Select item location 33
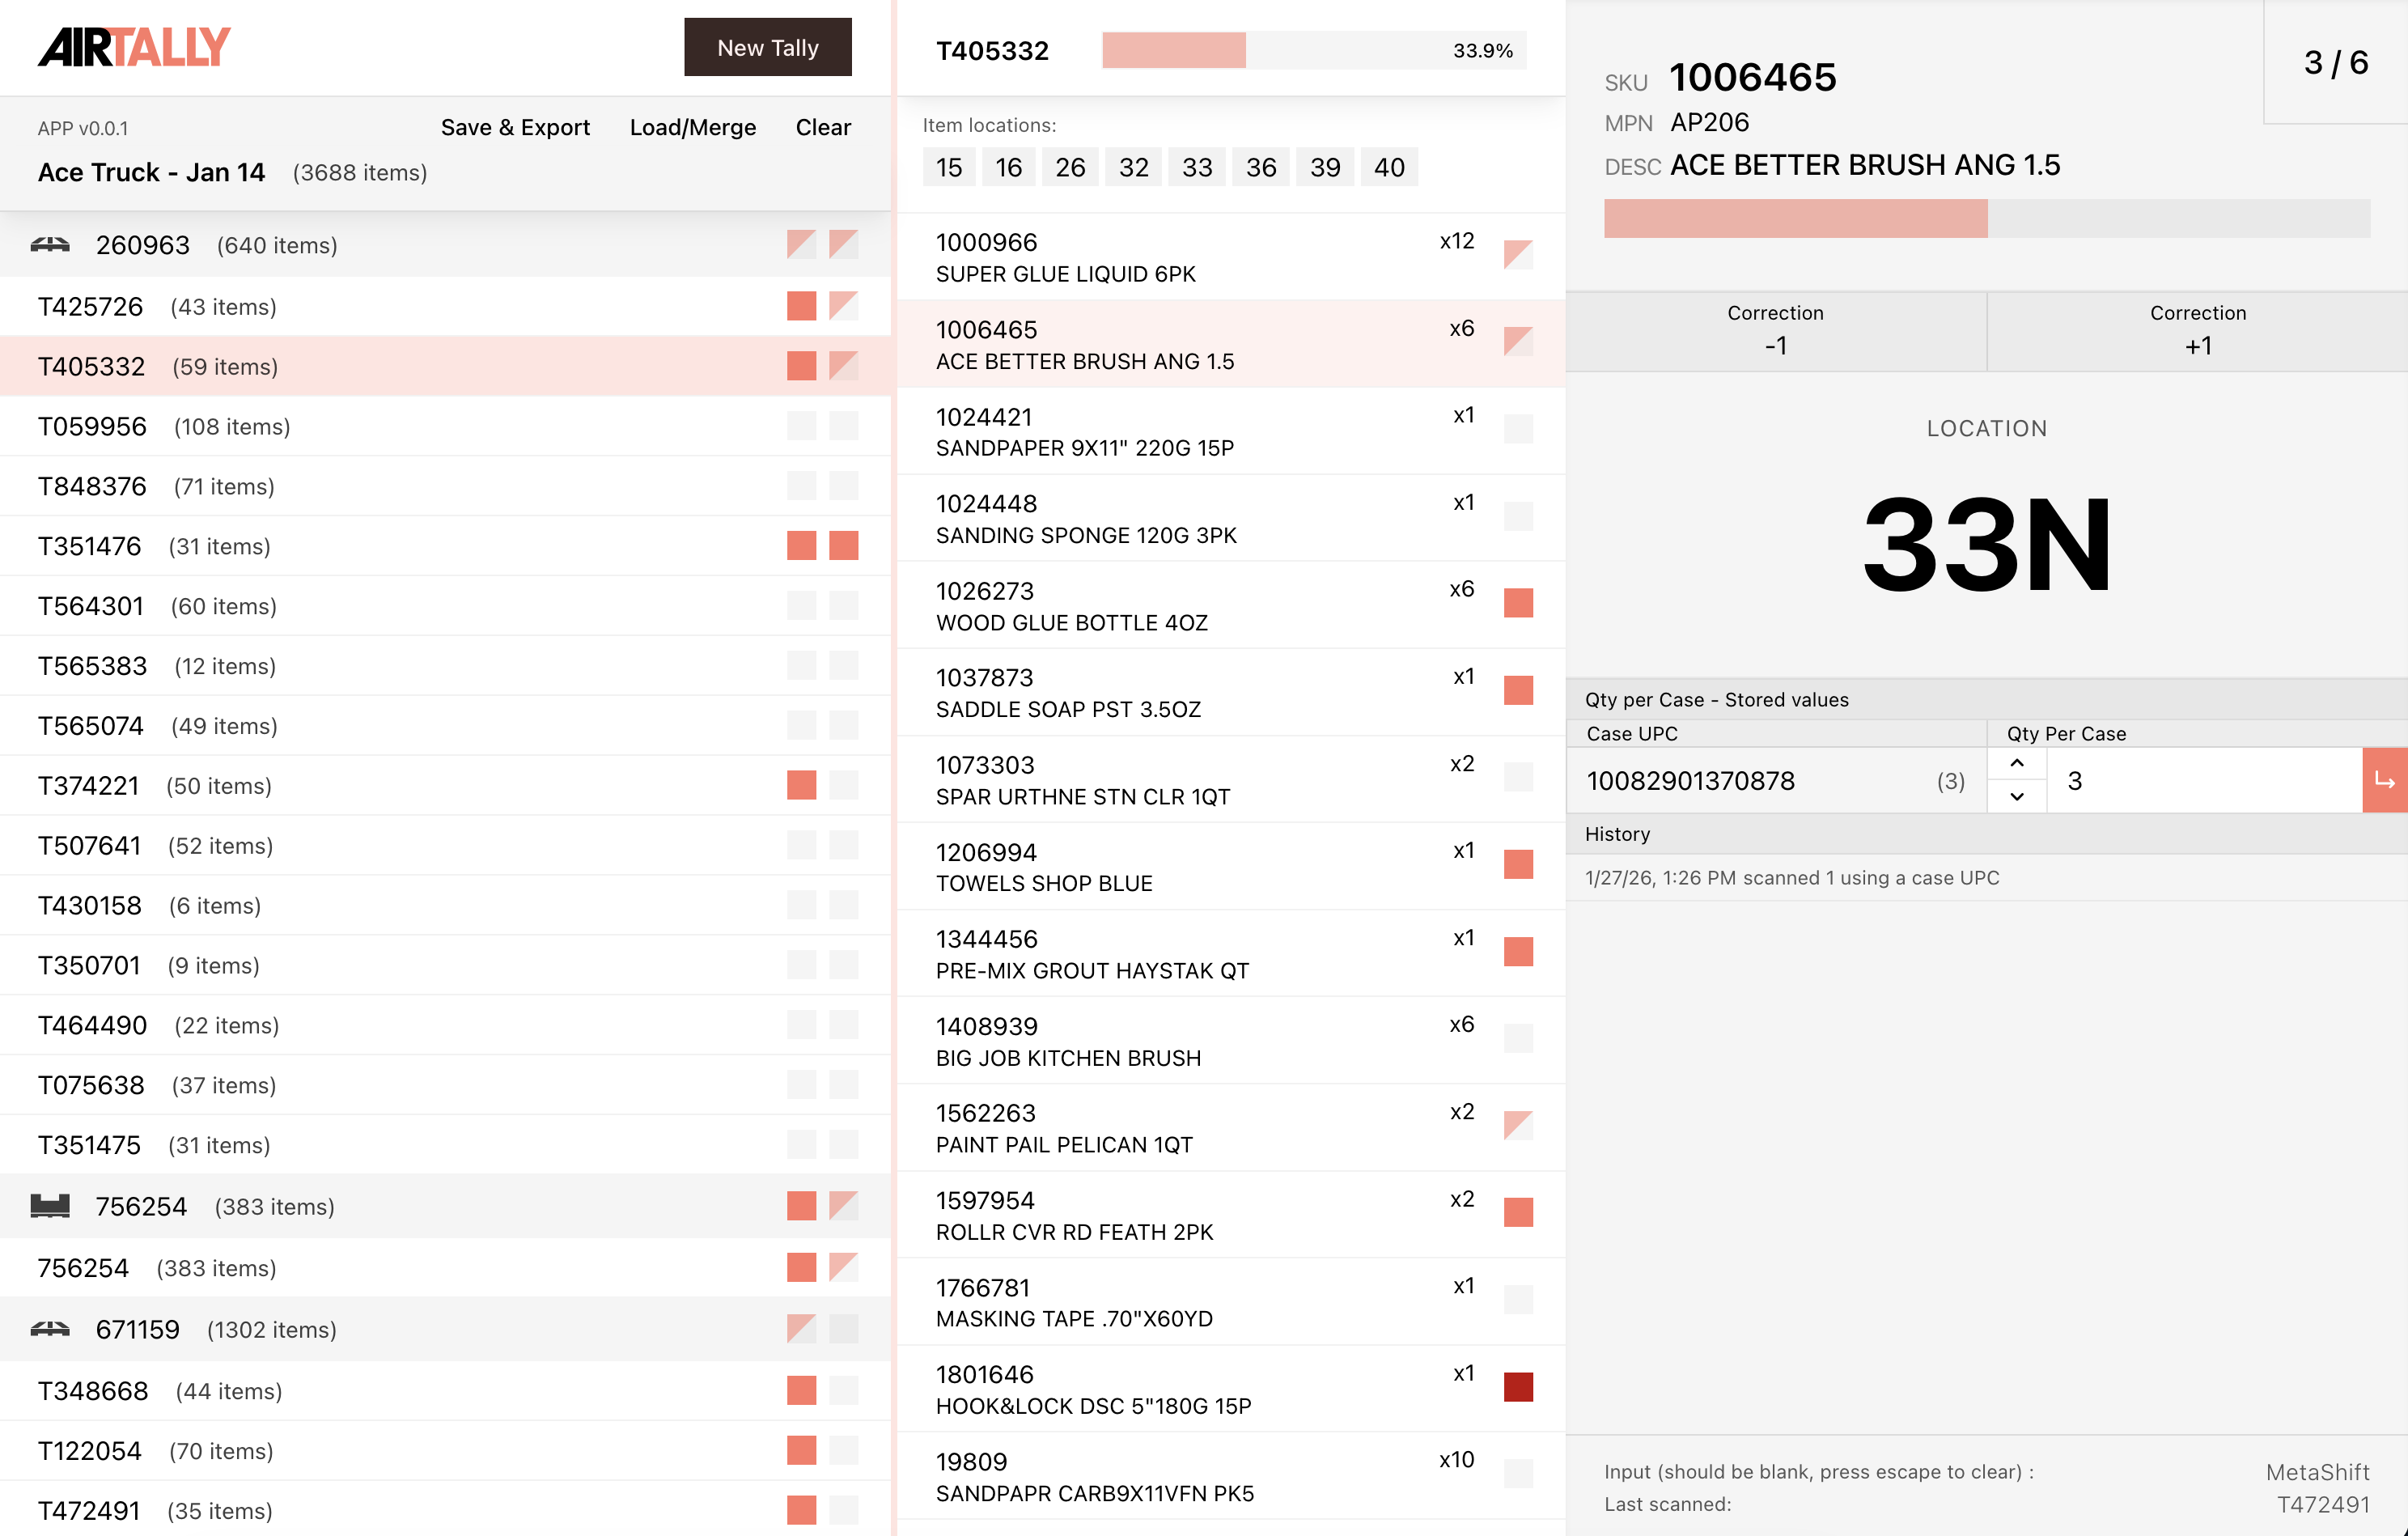2408x1536 pixels. (1196, 167)
